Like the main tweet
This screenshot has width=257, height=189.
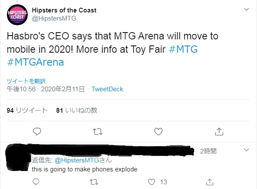[158, 131]
